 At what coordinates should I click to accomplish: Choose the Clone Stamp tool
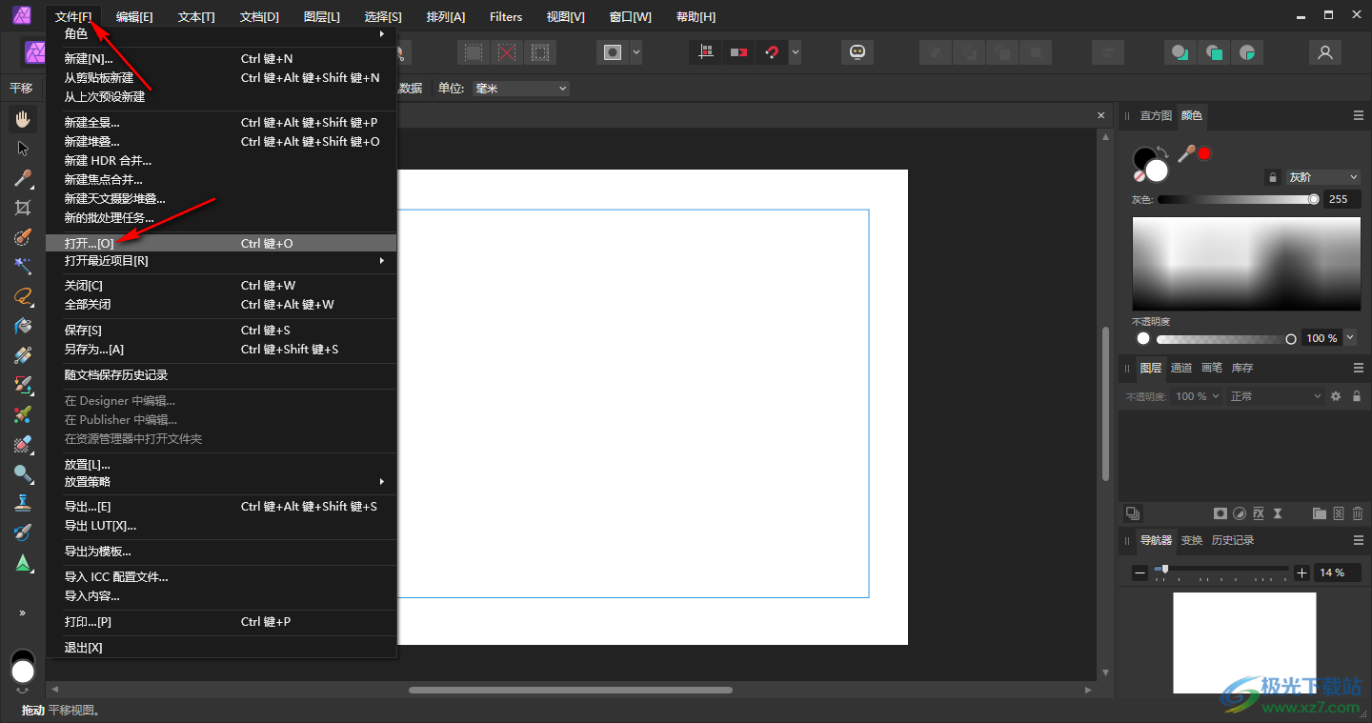pyautogui.click(x=23, y=503)
